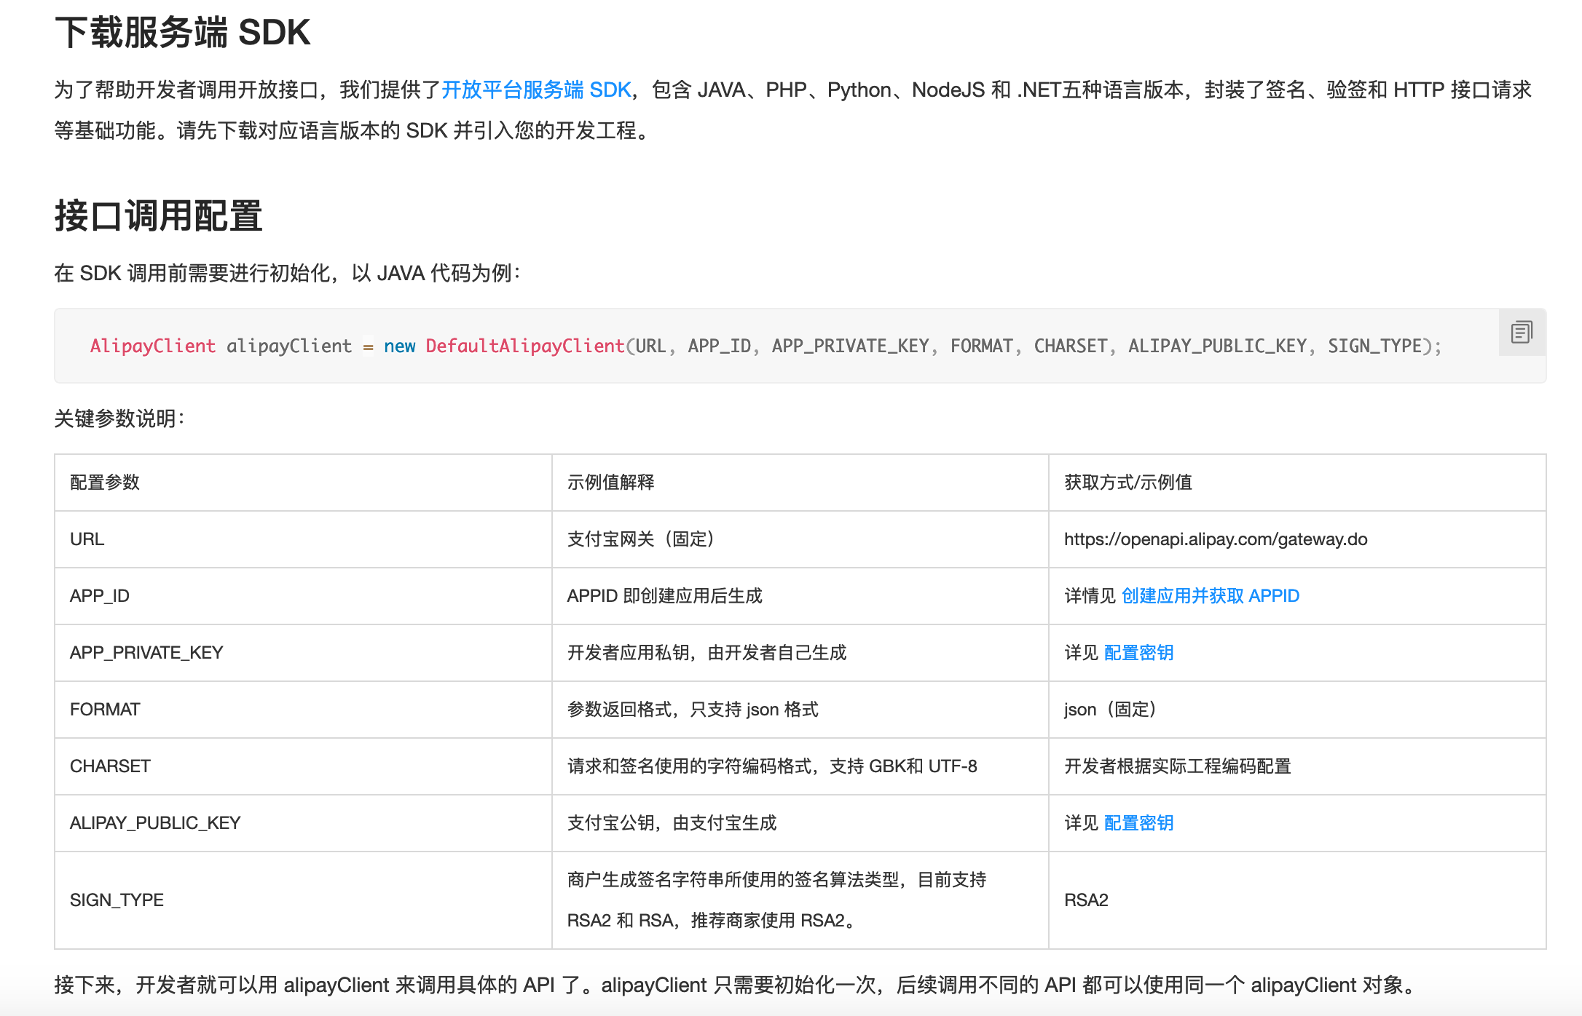Image resolution: width=1582 pixels, height=1016 pixels.
Task: Click the DefaultAlipayClient code snippet
Action: point(522,346)
